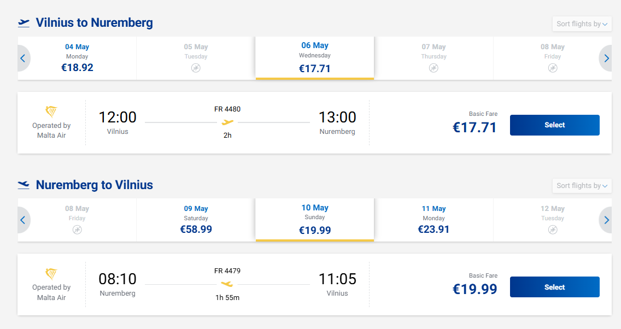Click the arriving plane icon beside Nuremberg to Vilnius
Image resolution: width=621 pixels, height=329 pixels.
tap(24, 185)
